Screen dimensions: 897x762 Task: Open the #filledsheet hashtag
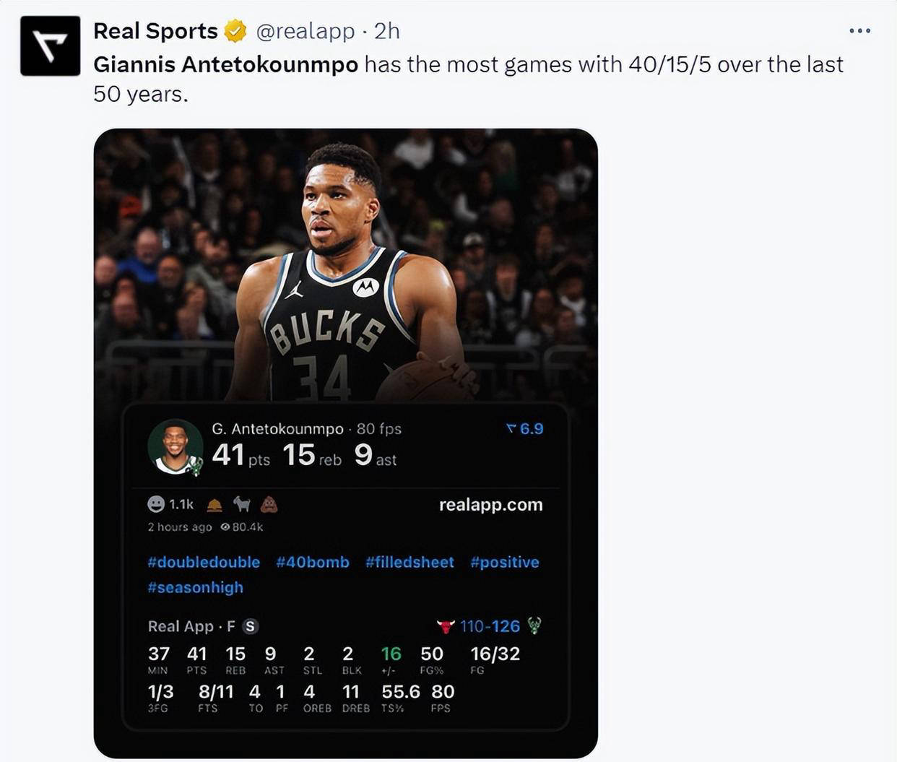(409, 562)
